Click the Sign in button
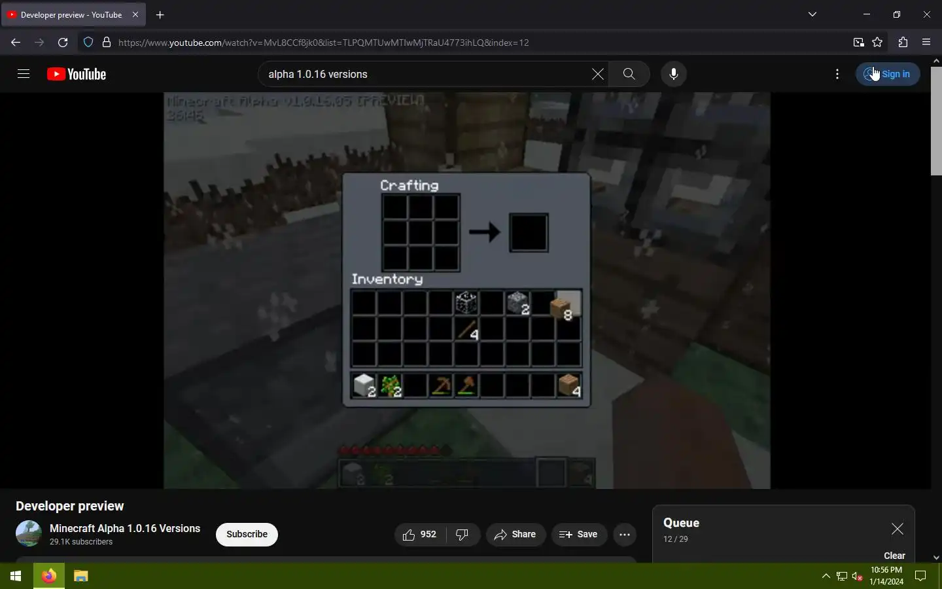 click(888, 74)
